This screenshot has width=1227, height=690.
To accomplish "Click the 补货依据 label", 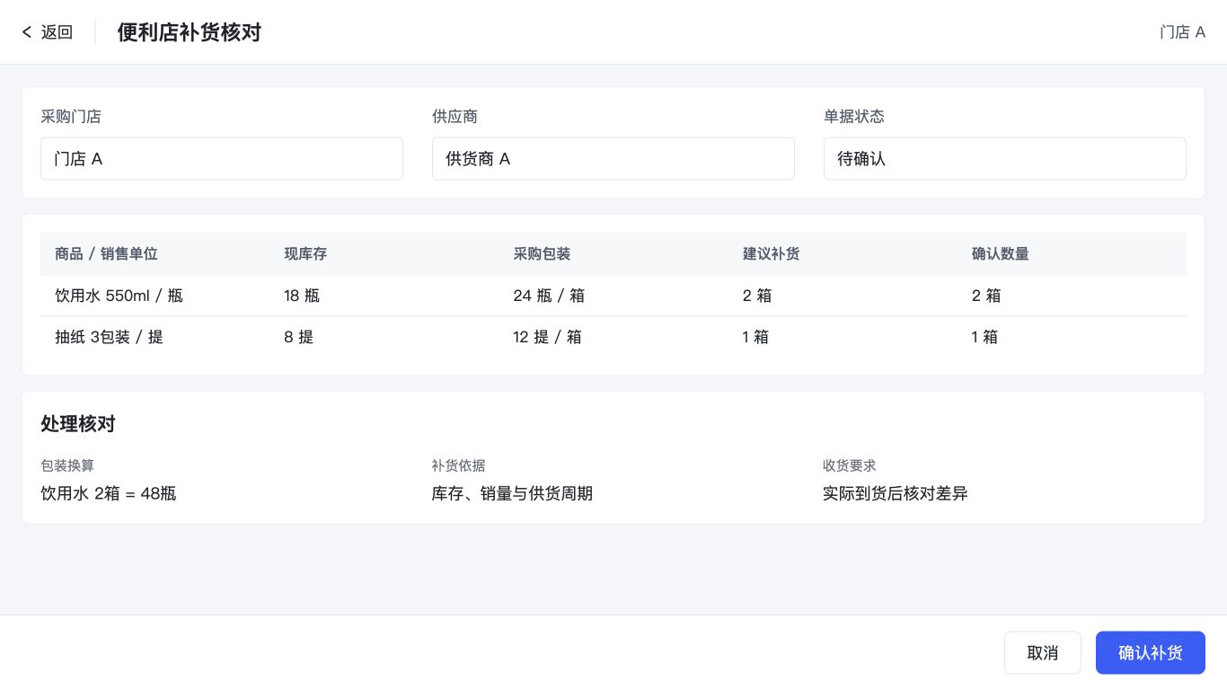I will 458,465.
